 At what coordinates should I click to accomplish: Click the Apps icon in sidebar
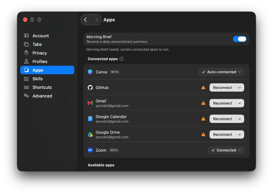pyautogui.click(x=26, y=70)
